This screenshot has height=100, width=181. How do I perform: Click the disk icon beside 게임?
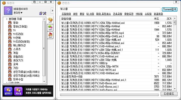point(10,53)
